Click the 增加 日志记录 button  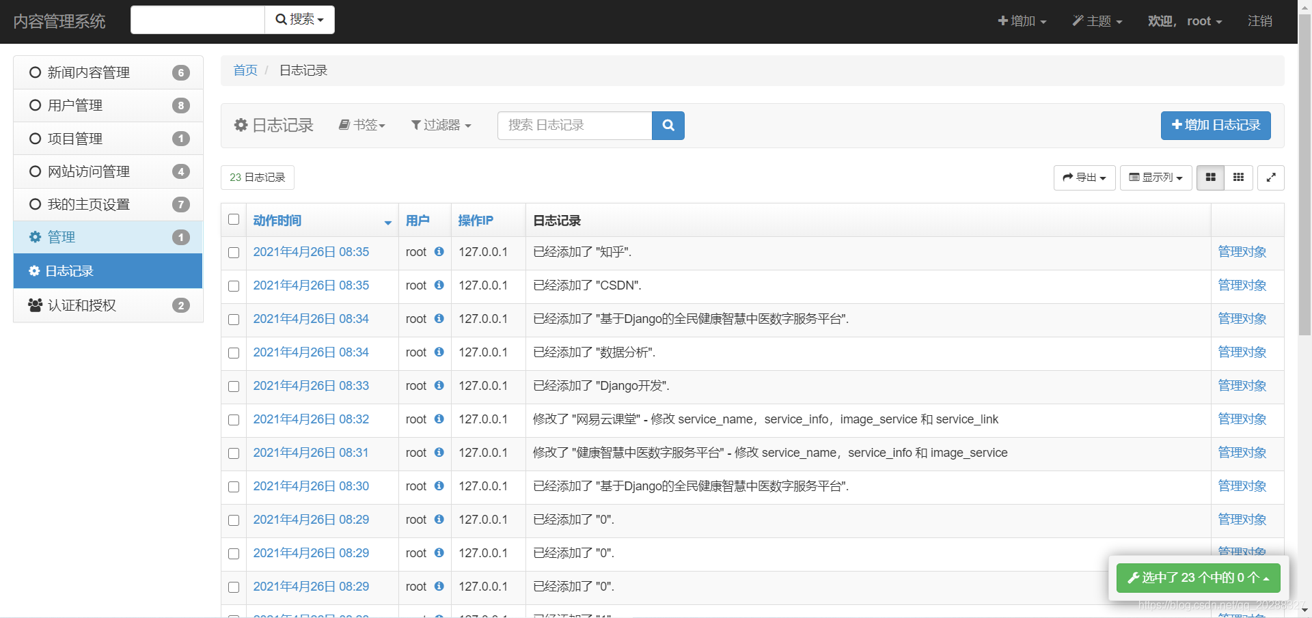point(1216,126)
